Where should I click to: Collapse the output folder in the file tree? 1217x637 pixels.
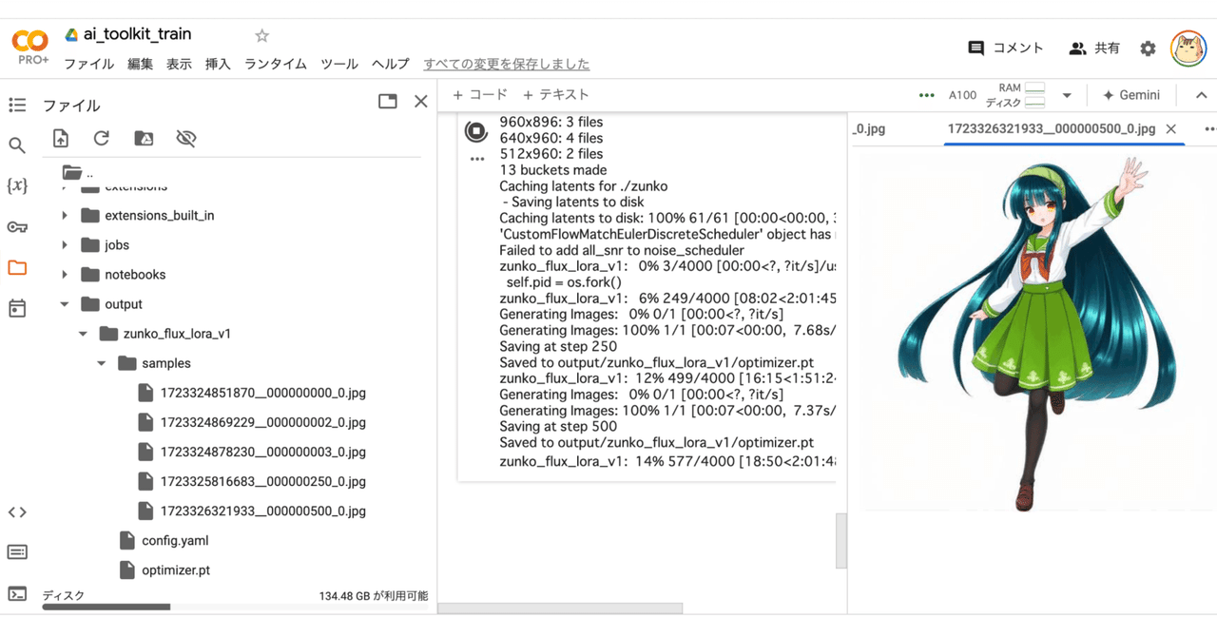pyautogui.click(x=64, y=303)
